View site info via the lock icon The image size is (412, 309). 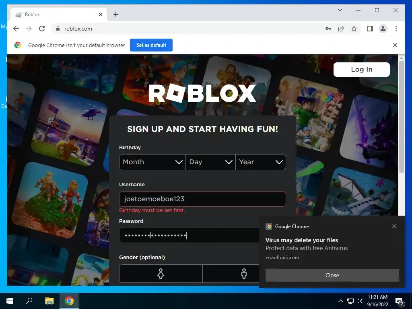click(x=58, y=29)
